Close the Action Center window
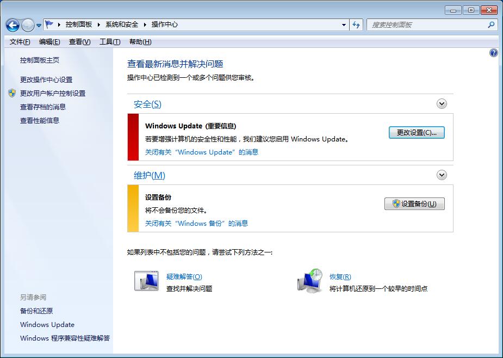The height and width of the screenshot is (358, 503). pyautogui.click(x=489, y=10)
